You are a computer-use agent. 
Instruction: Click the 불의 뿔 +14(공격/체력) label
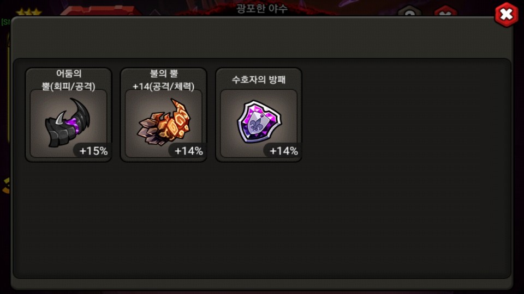pos(163,80)
